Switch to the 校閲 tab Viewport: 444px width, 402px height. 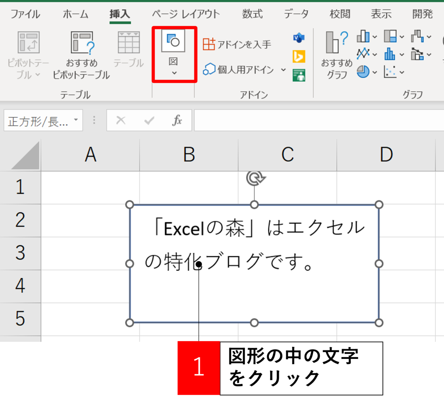tap(340, 14)
